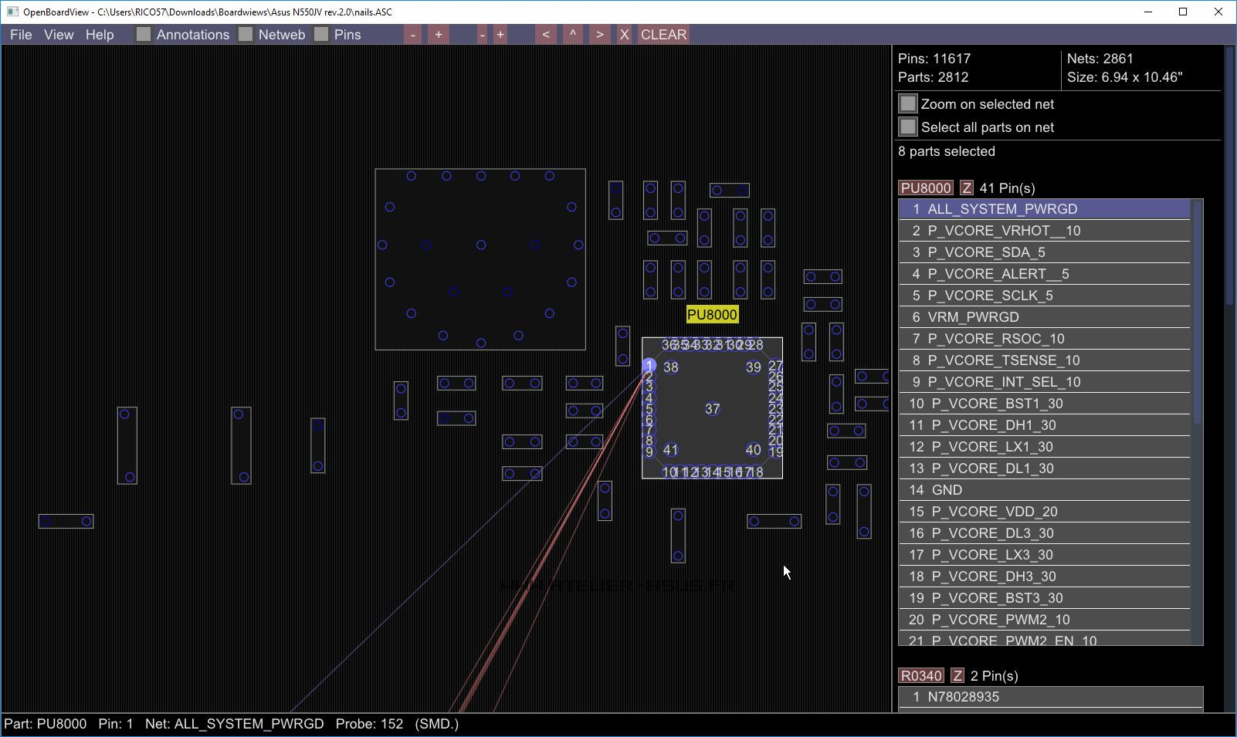Select pin 6 VRM_PWRGD row
1237x737 pixels.
tap(1045, 317)
